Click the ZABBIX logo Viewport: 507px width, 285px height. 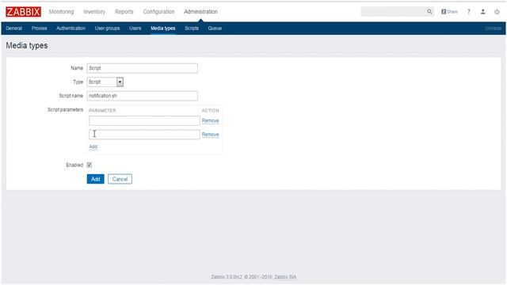point(23,12)
